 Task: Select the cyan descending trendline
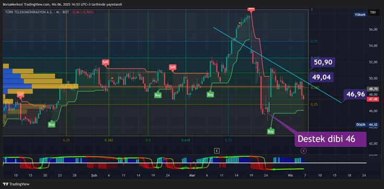[x=277, y=65]
